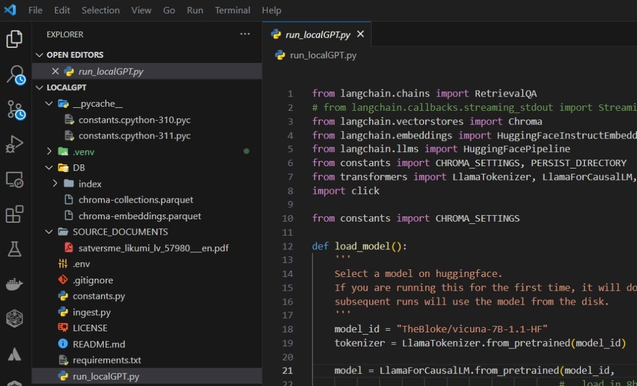
Task: Click run_localGPT.py in the breadcrumb
Action: (x=323, y=55)
